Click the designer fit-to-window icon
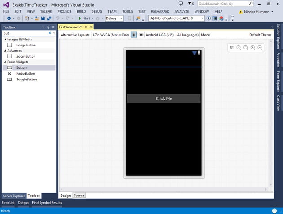This screenshot has width=283, height=214. (x=232, y=48)
